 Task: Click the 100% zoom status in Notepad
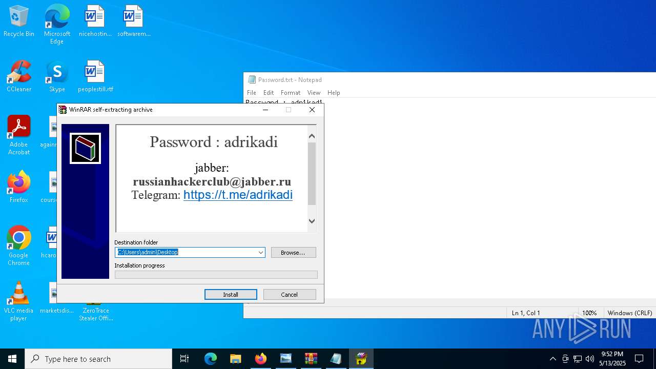[x=589, y=313]
